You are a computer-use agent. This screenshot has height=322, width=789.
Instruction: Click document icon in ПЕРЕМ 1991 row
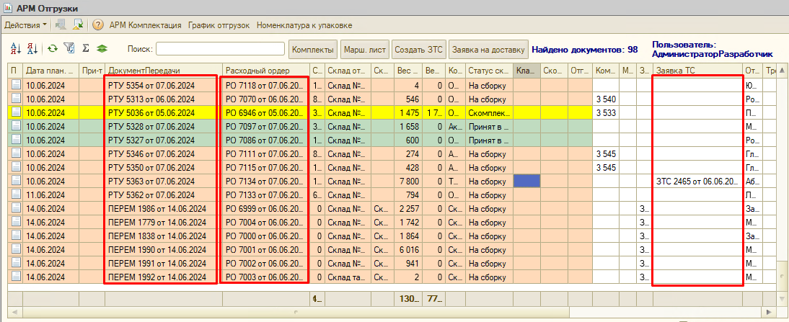tap(16, 263)
